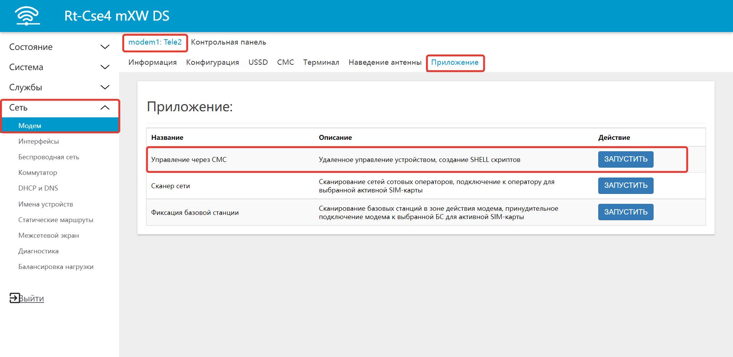Screen dimensions: 733x357
Task: Open the Конфигурация tab
Action: [x=212, y=62]
